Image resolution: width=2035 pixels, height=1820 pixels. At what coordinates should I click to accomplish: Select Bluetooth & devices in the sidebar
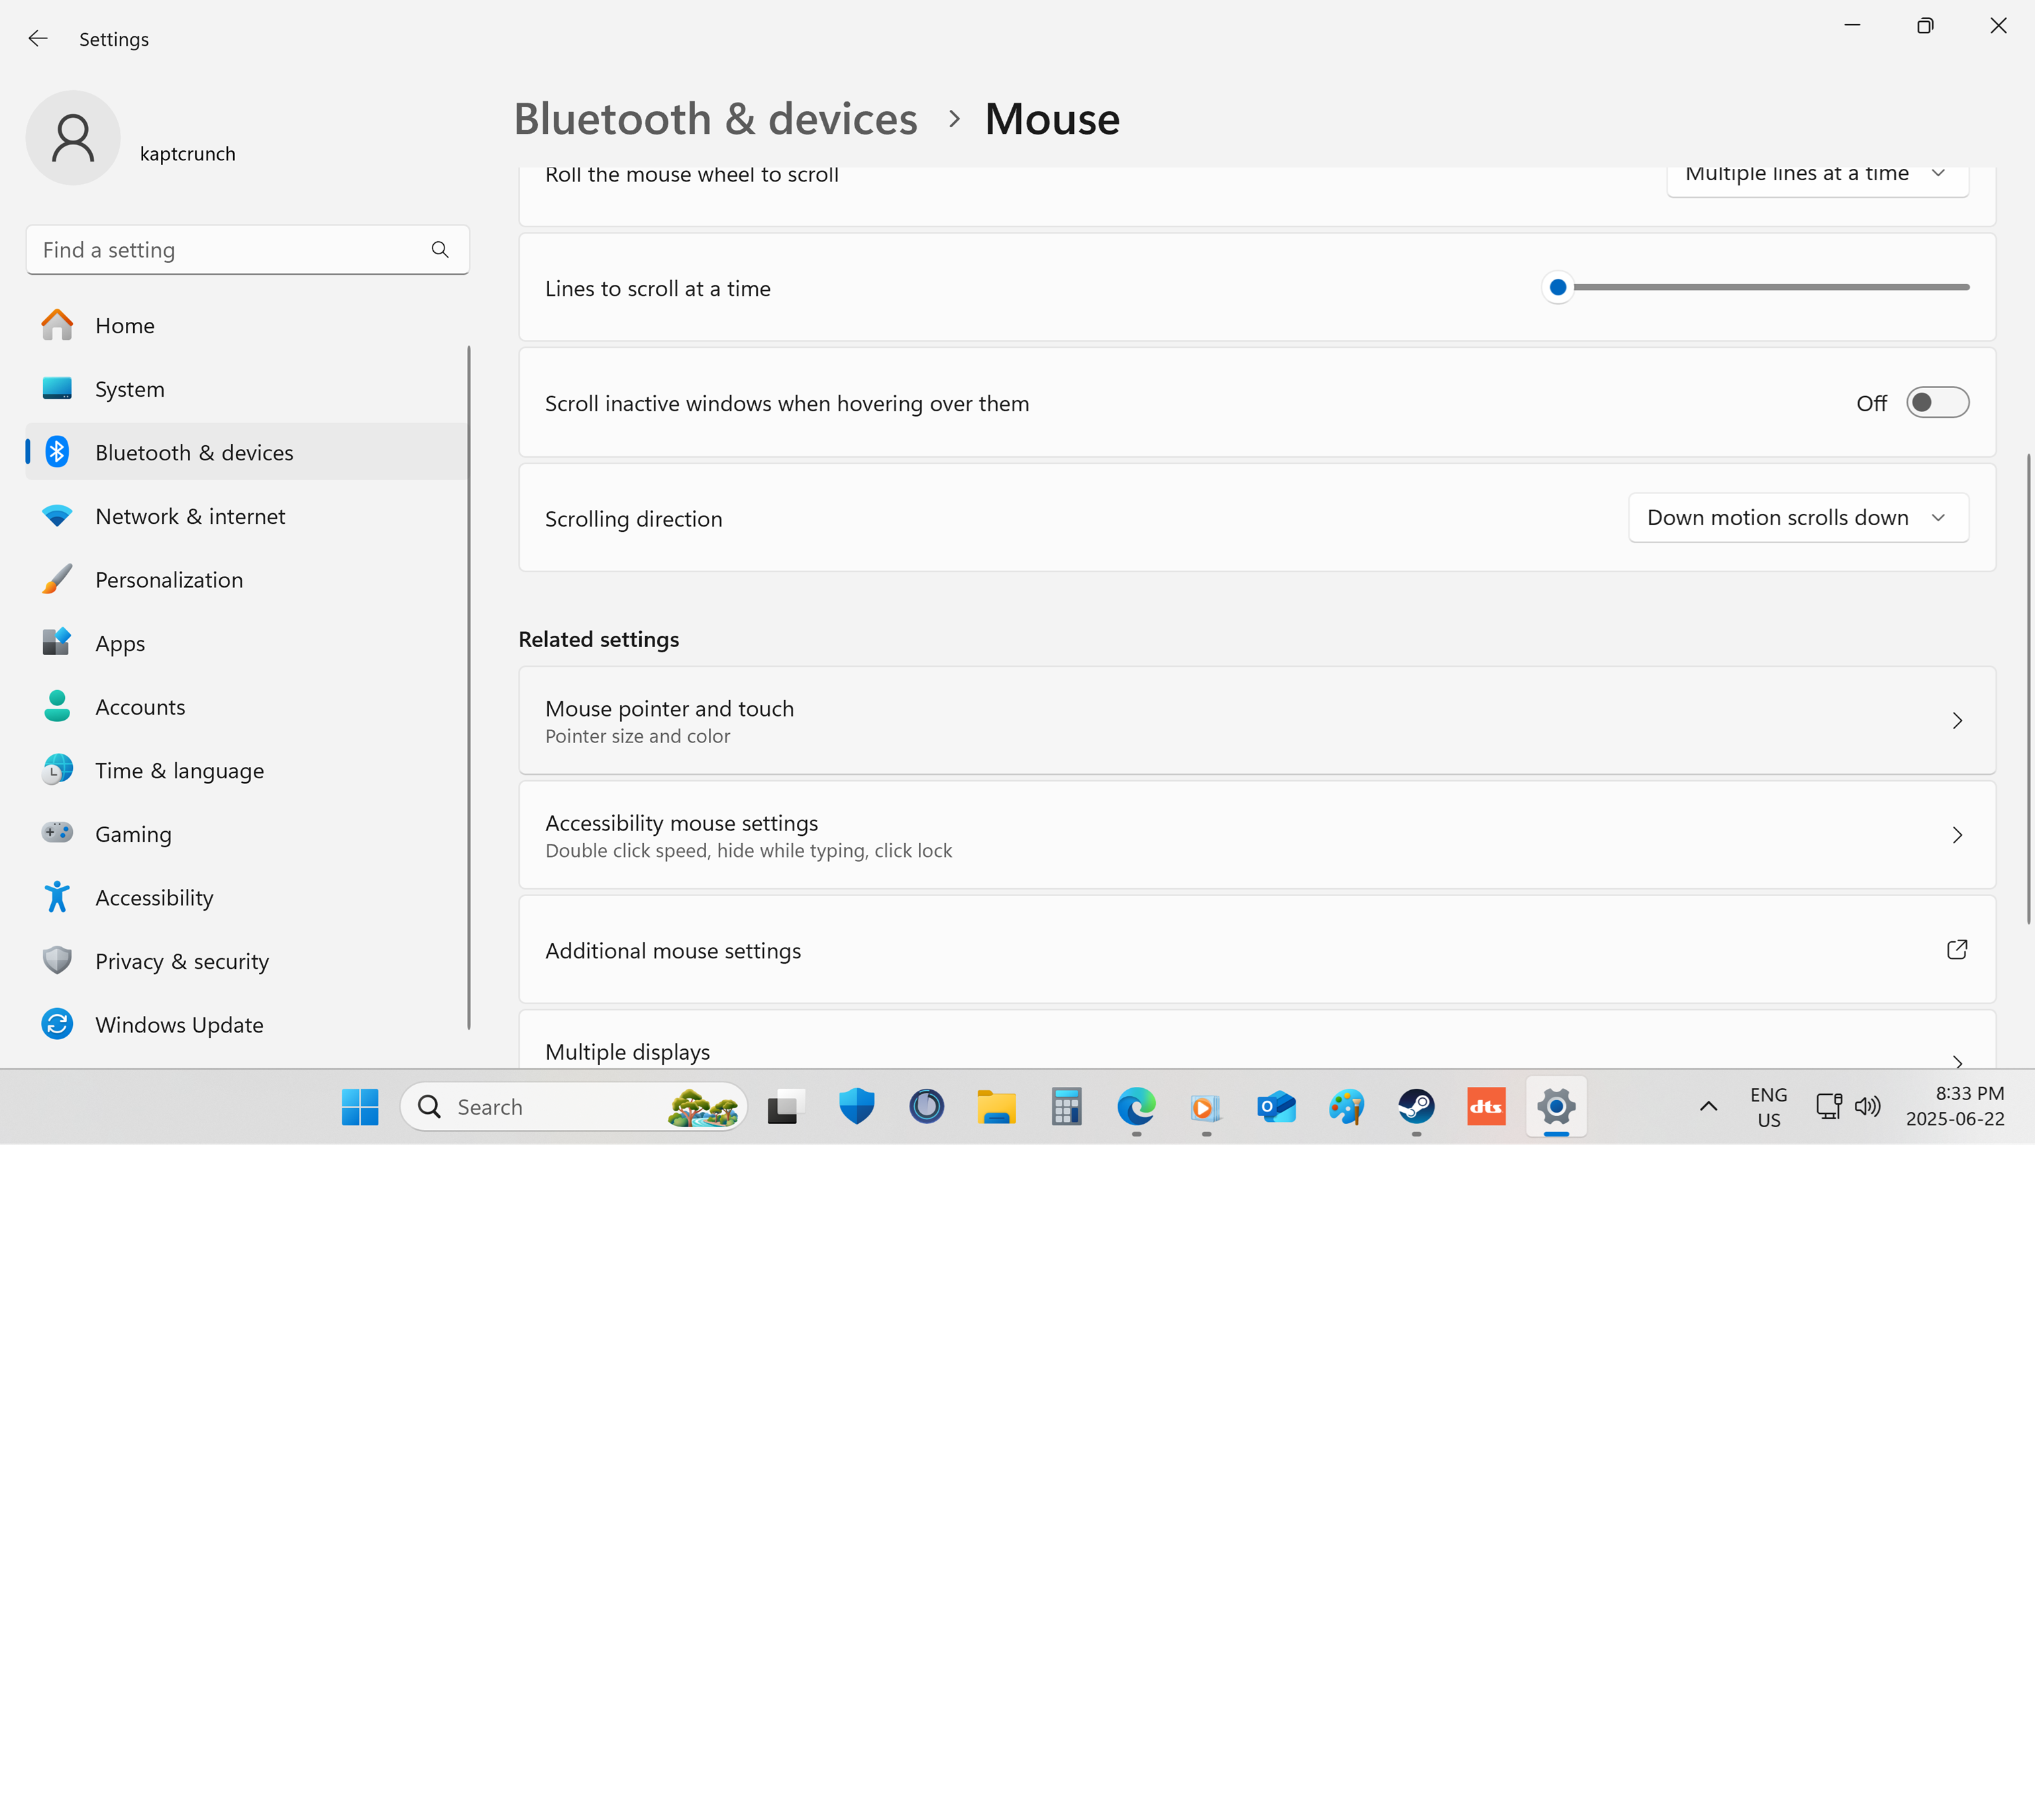pos(246,452)
